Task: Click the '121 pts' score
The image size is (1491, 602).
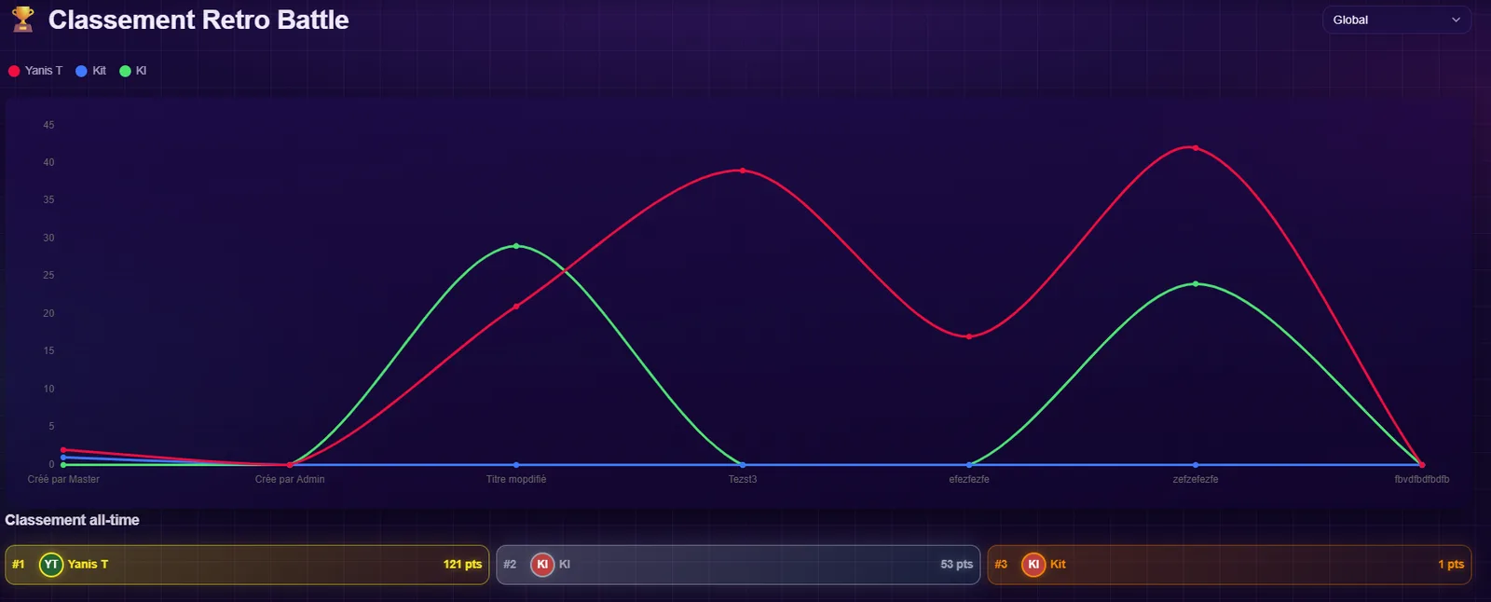Action: click(x=462, y=565)
